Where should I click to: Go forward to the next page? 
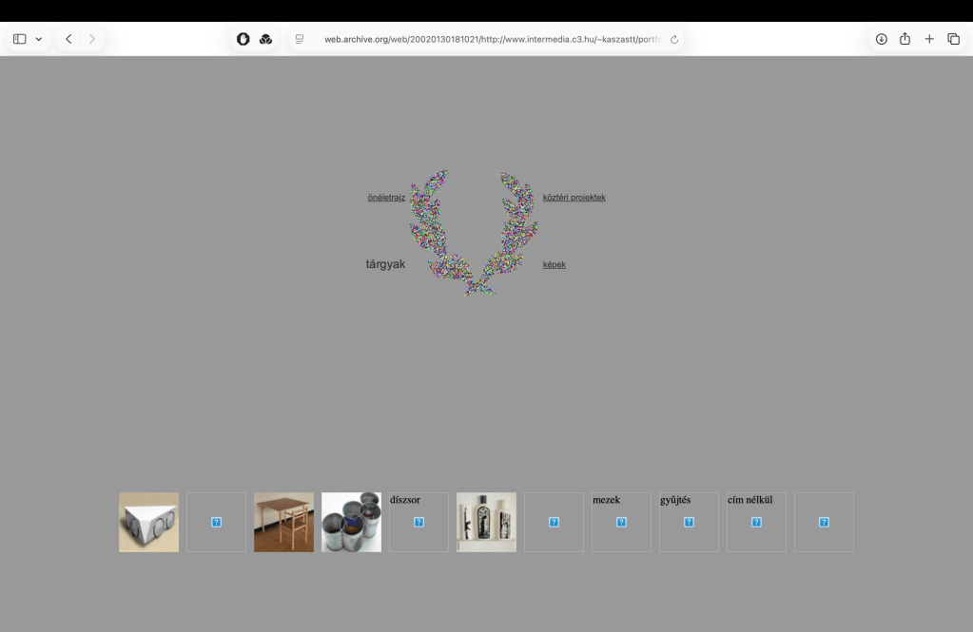point(92,39)
